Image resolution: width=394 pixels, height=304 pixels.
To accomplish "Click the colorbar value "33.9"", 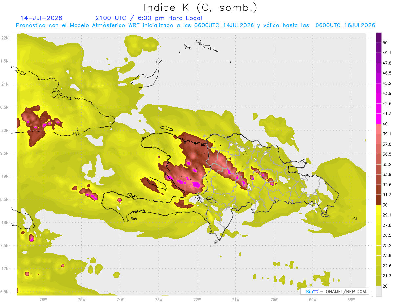I will tap(387, 174).
